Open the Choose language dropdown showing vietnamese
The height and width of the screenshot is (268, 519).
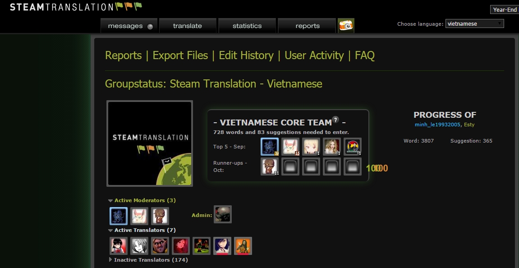(x=475, y=23)
